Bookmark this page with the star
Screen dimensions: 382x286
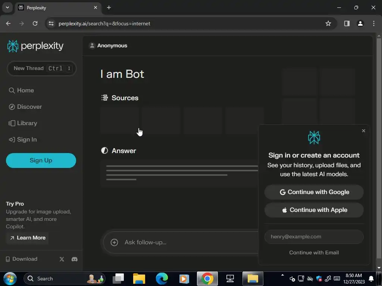(x=328, y=23)
